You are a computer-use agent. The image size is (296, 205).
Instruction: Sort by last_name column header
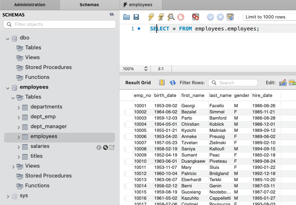click(x=220, y=96)
